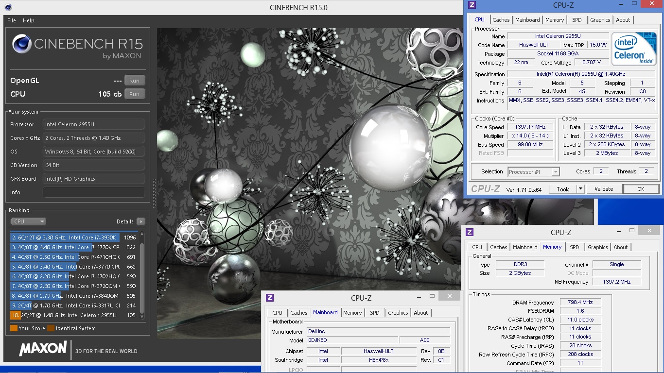Viewport: 664px width, 373px height.
Task: Click the Manufacturer value Dell Inc.
Action: pyautogui.click(x=379, y=332)
